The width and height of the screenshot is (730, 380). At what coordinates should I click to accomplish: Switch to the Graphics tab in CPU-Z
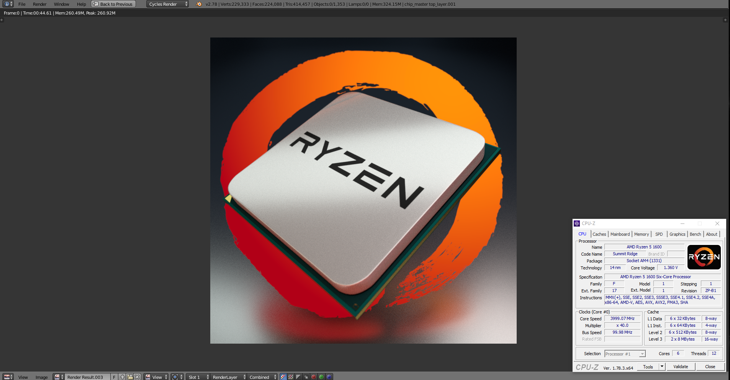pyautogui.click(x=677, y=234)
